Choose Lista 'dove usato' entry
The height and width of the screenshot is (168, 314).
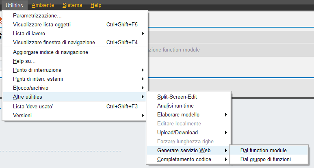pyautogui.click(x=75, y=106)
